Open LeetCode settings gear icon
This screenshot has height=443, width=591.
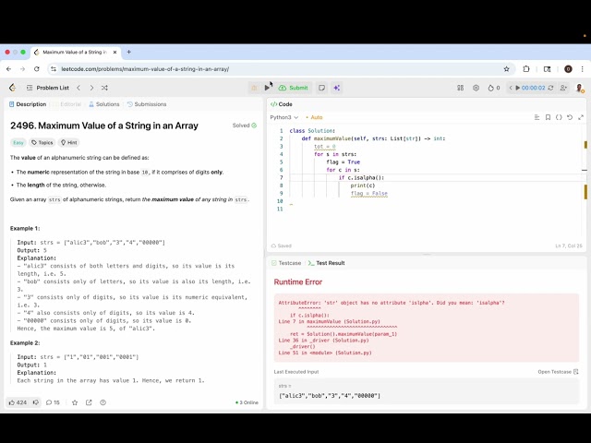tap(476, 88)
